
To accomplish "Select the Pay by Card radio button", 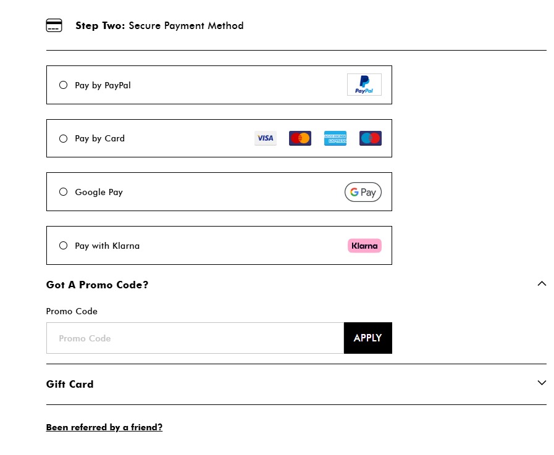I will click(63, 139).
